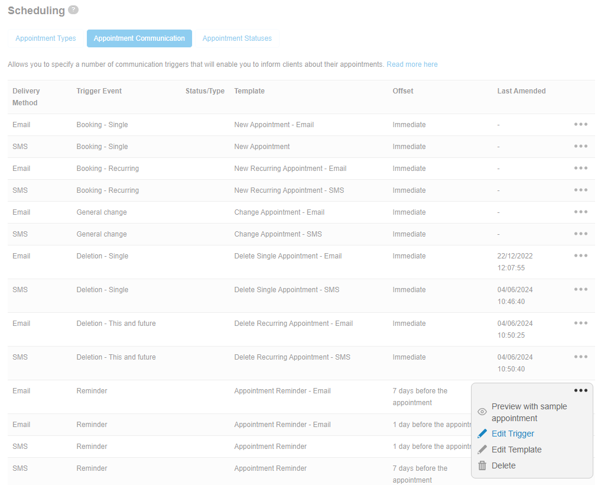Click the New Recurring Appointment - SMS template cell
The height and width of the screenshot is (485, 601).
289,190
